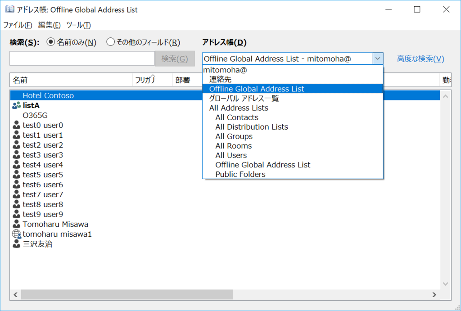Click the search text input field
The height and width of the screenshot is (311, 461).
click(x=82, y=59)
